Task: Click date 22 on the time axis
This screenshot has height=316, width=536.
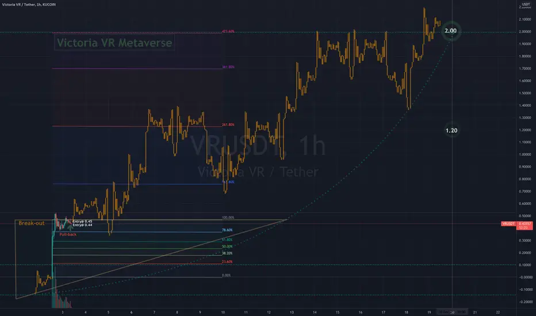Action: 497,312
